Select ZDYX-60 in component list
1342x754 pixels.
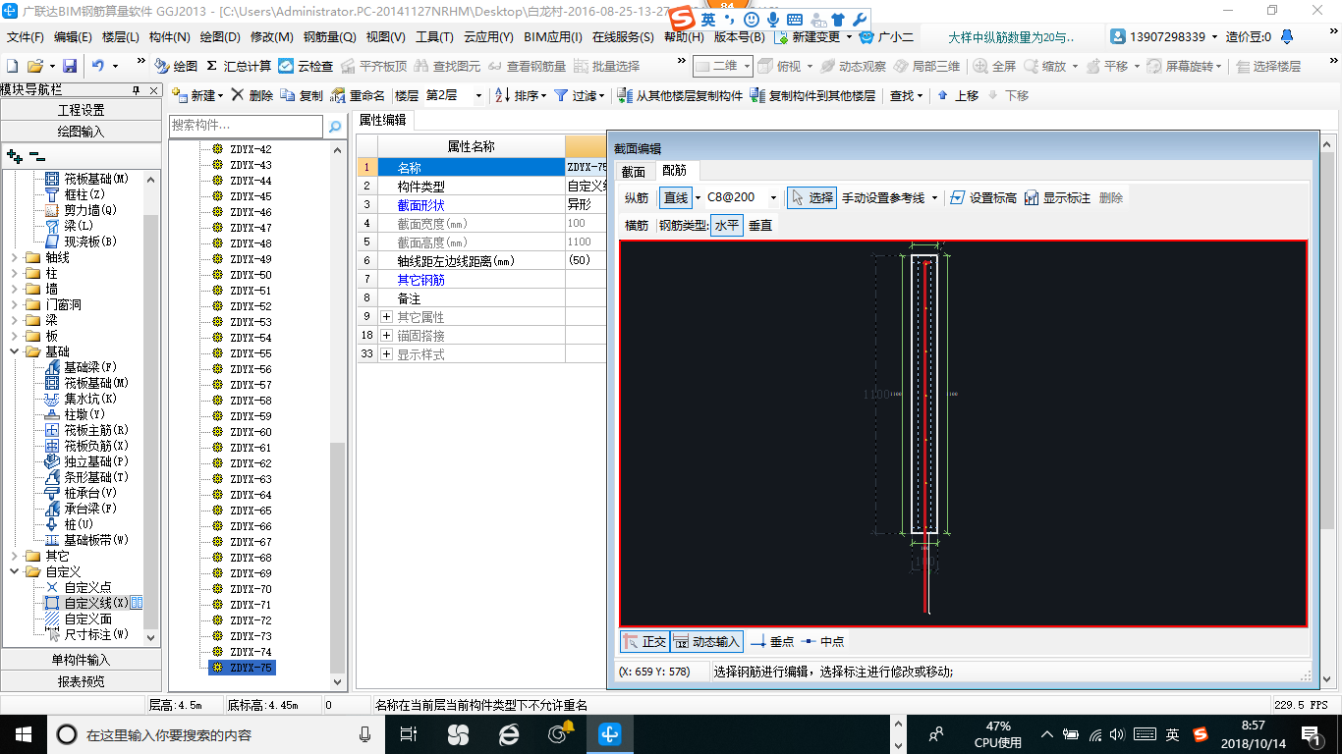tap(251, 432)
